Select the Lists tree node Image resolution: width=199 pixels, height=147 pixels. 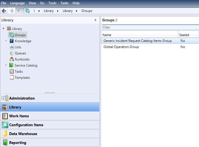[x=18, y=47]
